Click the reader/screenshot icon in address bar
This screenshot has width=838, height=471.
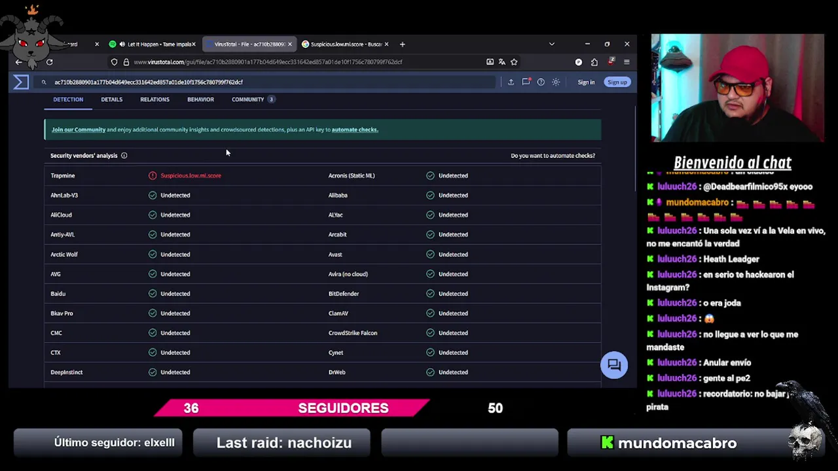pyautogui.click(x=490, y=62)
